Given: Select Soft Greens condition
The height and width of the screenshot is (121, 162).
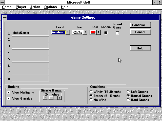Looking at the screenshot, I should pyautogui.click(x=128, y=92).
